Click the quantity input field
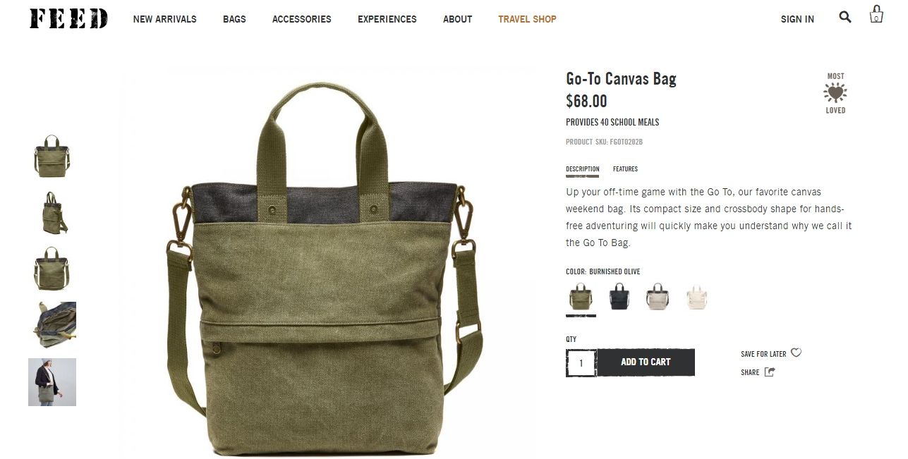Screen dimensions: 908x459 [581, 362]
